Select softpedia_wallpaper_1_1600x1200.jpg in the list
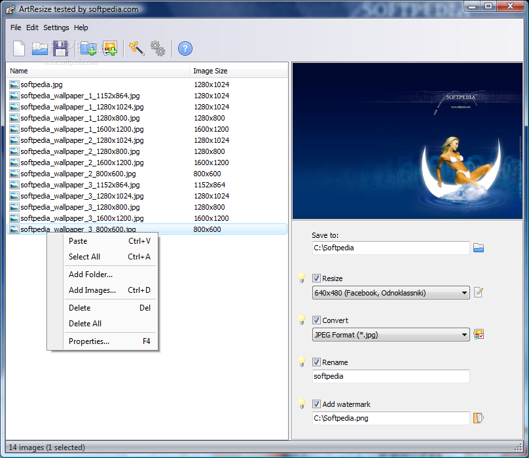This screenshot has height=458, width=529. (82, 129)
